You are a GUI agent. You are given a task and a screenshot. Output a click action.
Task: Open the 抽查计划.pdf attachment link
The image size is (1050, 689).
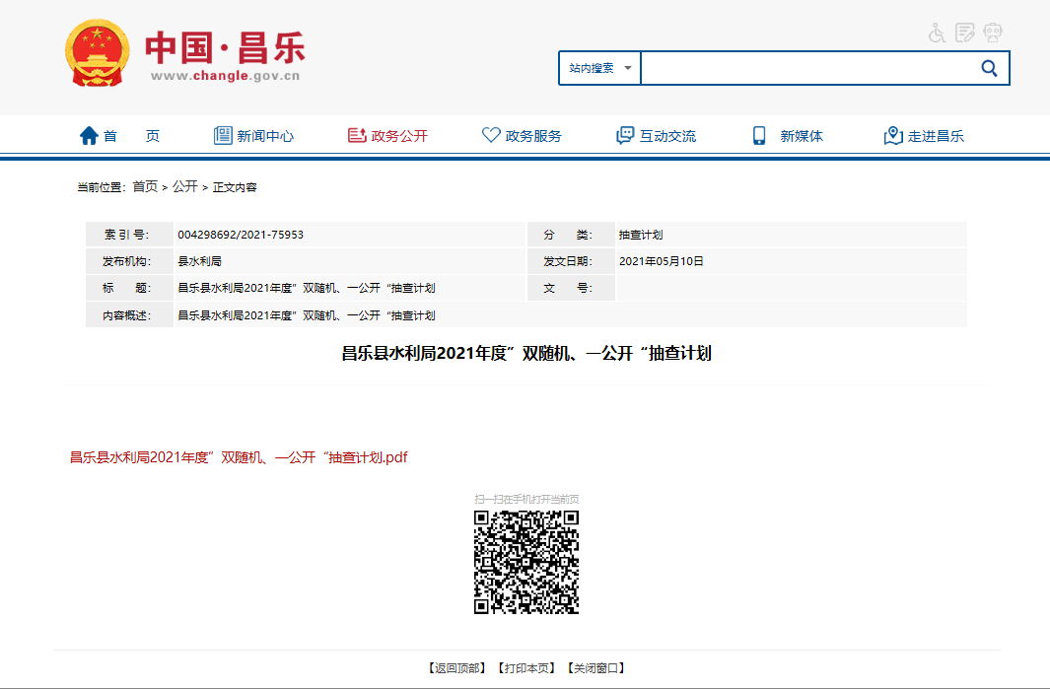[x=238, y=457]
